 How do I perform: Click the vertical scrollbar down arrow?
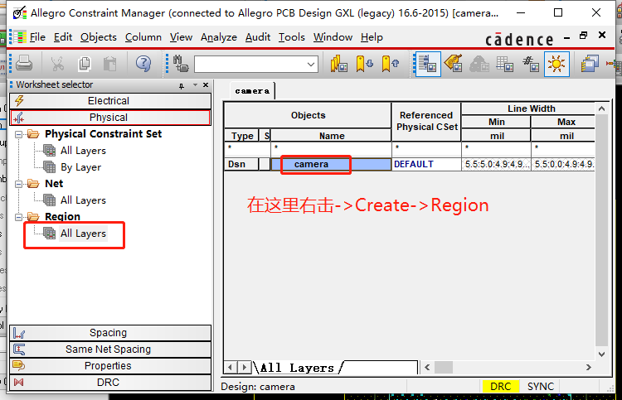[x=602, y=354]
